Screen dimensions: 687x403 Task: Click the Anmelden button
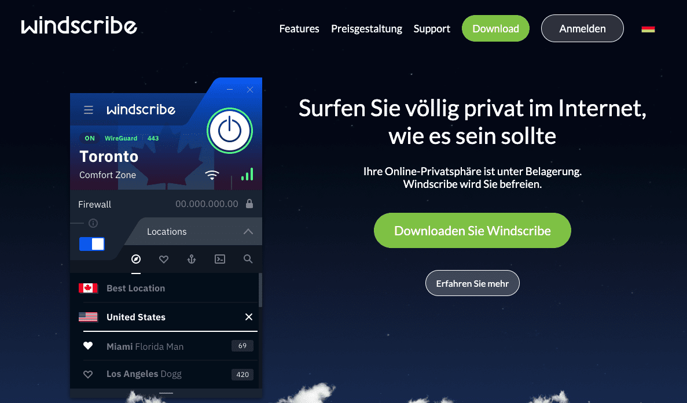(x=582, y=28)
